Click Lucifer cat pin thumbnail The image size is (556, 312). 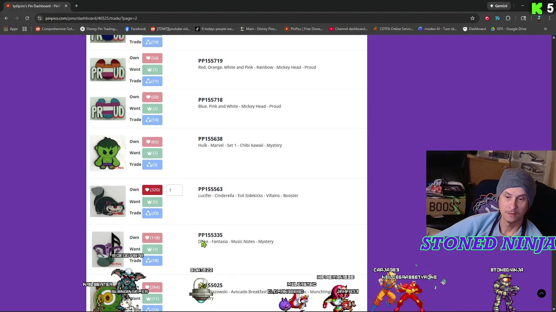point(108,201)
